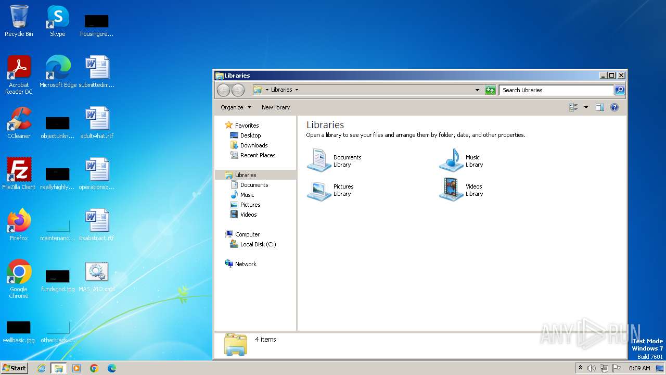Open Action Center flag icon
The width and height of the screenshot is (666, 375).
pyautogui.click(x=616, y=368)
